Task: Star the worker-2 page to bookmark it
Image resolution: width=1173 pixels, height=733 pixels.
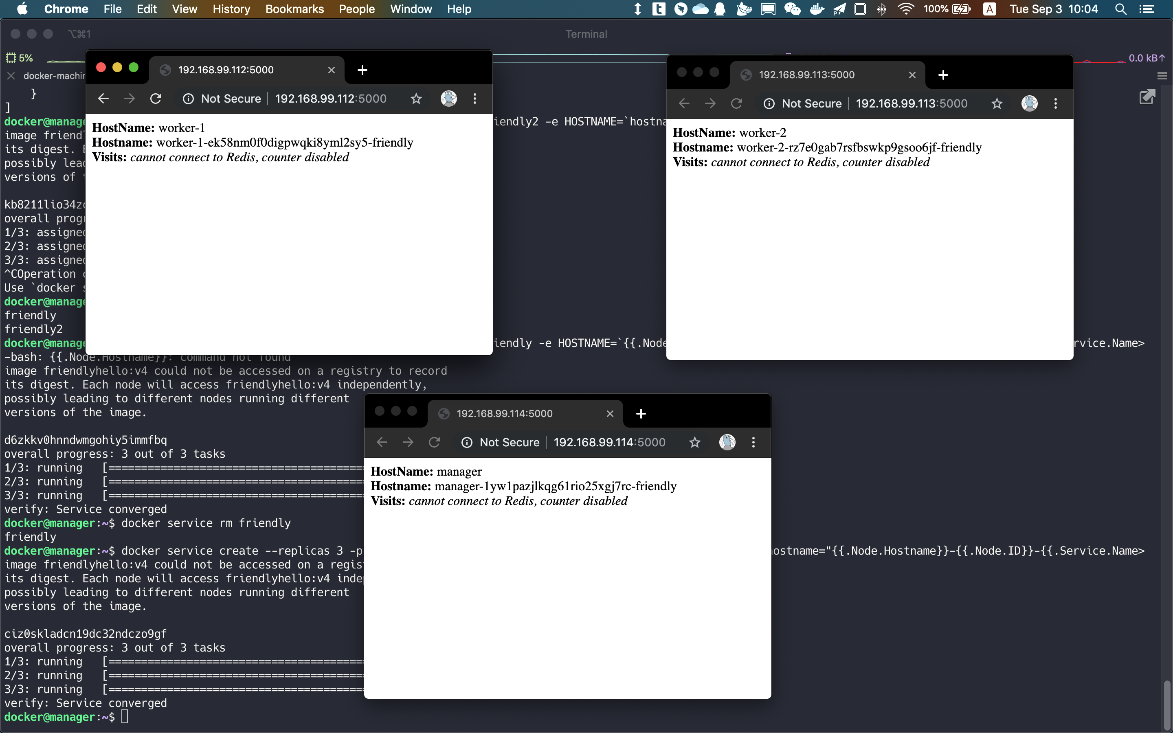Action: [997, 103]
